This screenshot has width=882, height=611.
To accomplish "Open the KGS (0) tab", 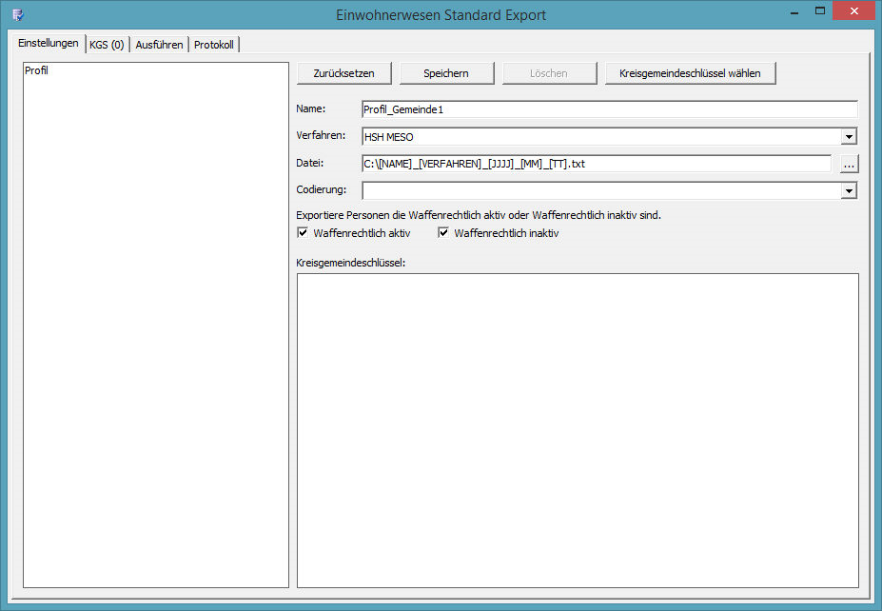I will [107, 45].
